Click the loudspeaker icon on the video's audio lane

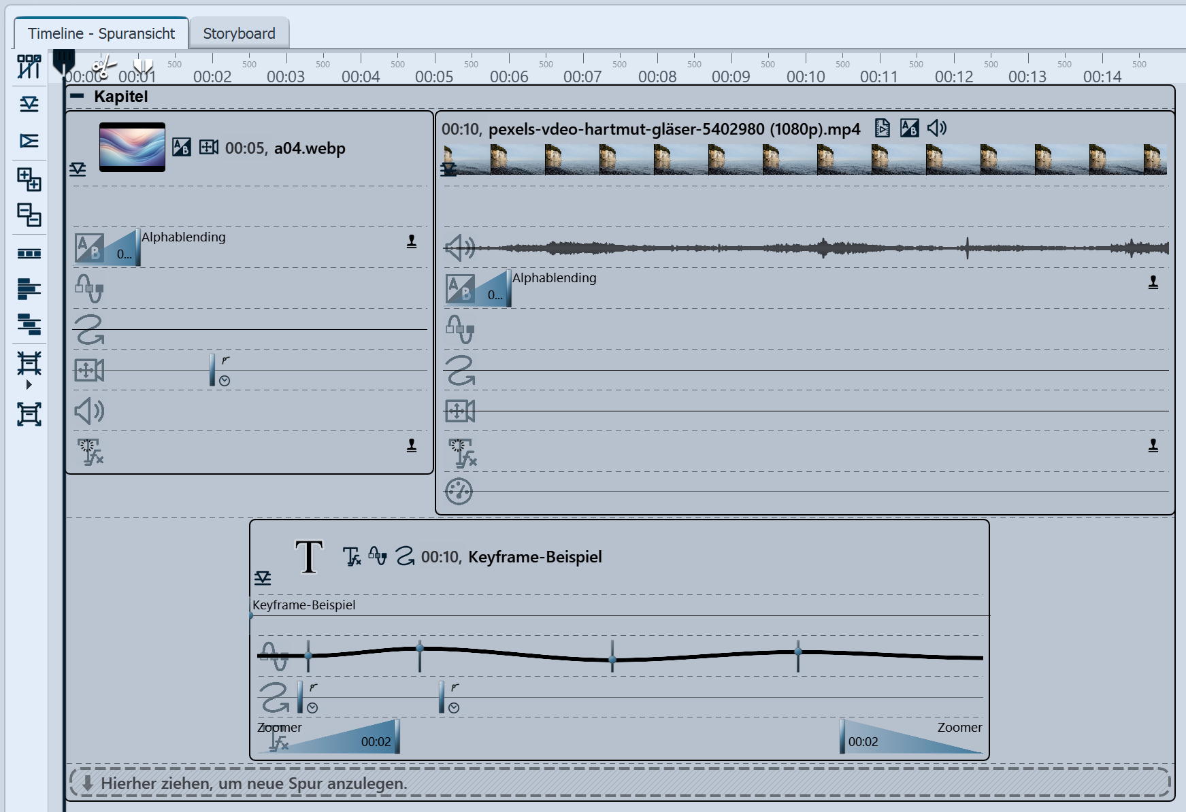[x=461, y=248]
